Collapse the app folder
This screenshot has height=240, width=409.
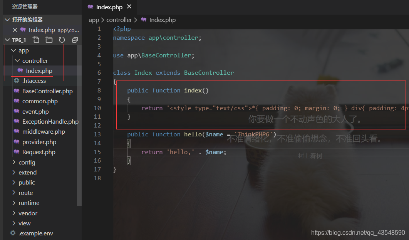pos(13,50)
